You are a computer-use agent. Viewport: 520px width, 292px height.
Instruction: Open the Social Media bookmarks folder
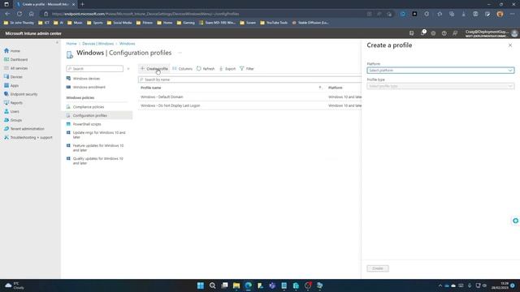click(x=119, y=23)
